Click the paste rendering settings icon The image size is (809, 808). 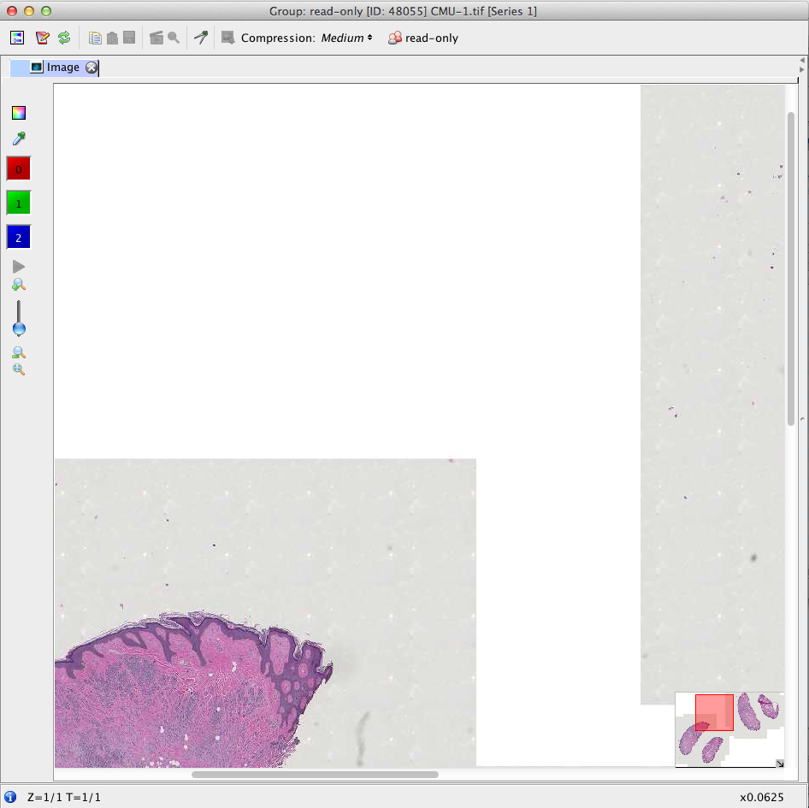click(112, 38)
